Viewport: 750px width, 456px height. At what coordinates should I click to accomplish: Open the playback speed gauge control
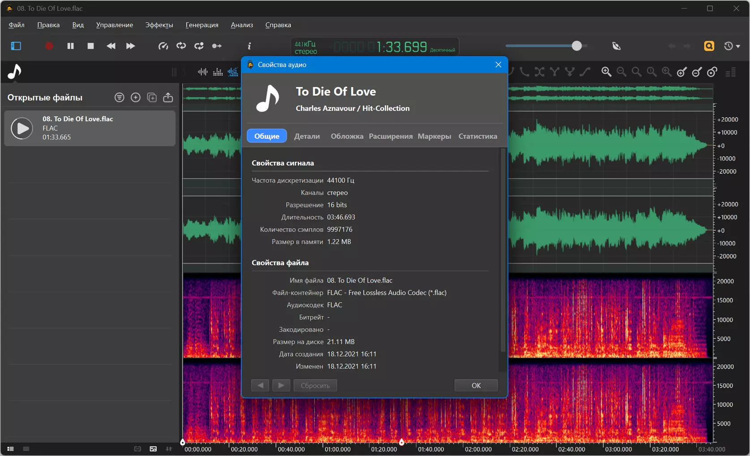[163, 46]
